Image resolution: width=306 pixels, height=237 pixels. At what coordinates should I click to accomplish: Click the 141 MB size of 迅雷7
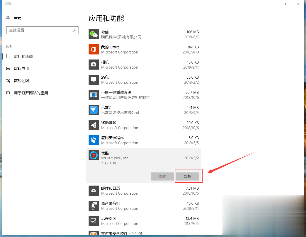pos(193,107)
